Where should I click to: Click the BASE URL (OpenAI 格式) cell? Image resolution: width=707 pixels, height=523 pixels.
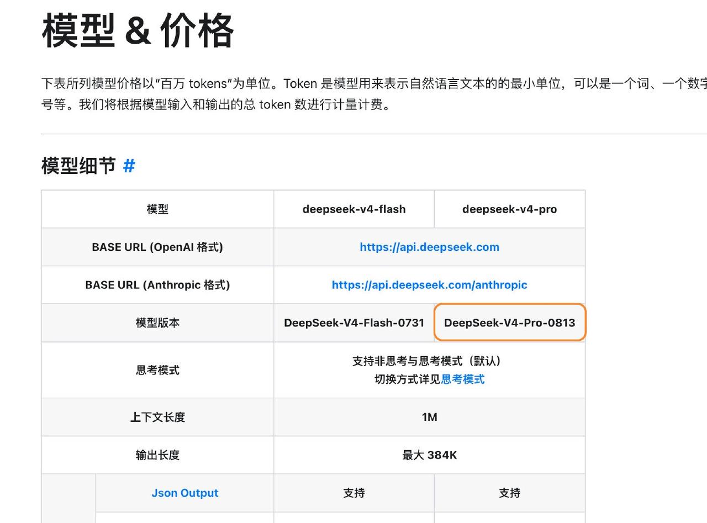[157, 247]
